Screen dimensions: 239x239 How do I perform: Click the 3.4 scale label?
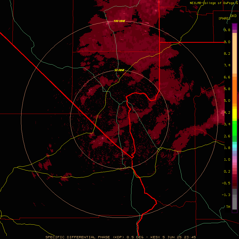click(227, 124)
